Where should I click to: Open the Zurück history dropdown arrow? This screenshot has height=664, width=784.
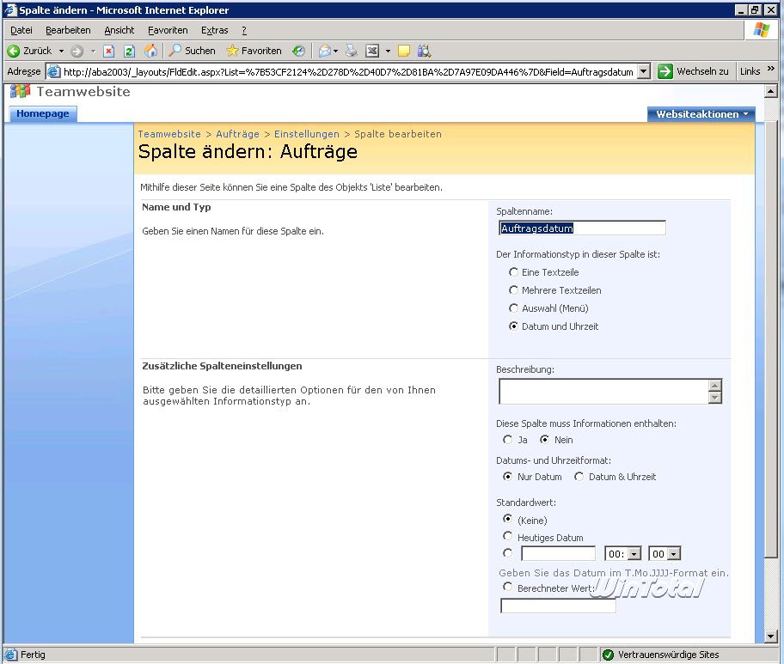pos(61,51)
